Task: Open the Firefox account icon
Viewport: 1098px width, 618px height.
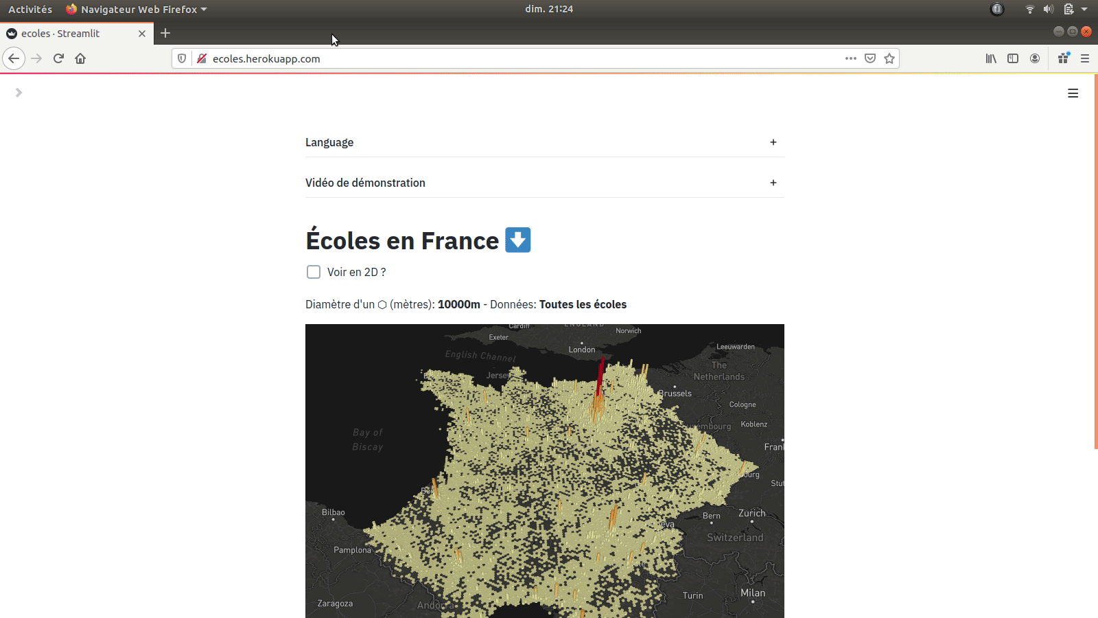Action: tap(1035, 58)
